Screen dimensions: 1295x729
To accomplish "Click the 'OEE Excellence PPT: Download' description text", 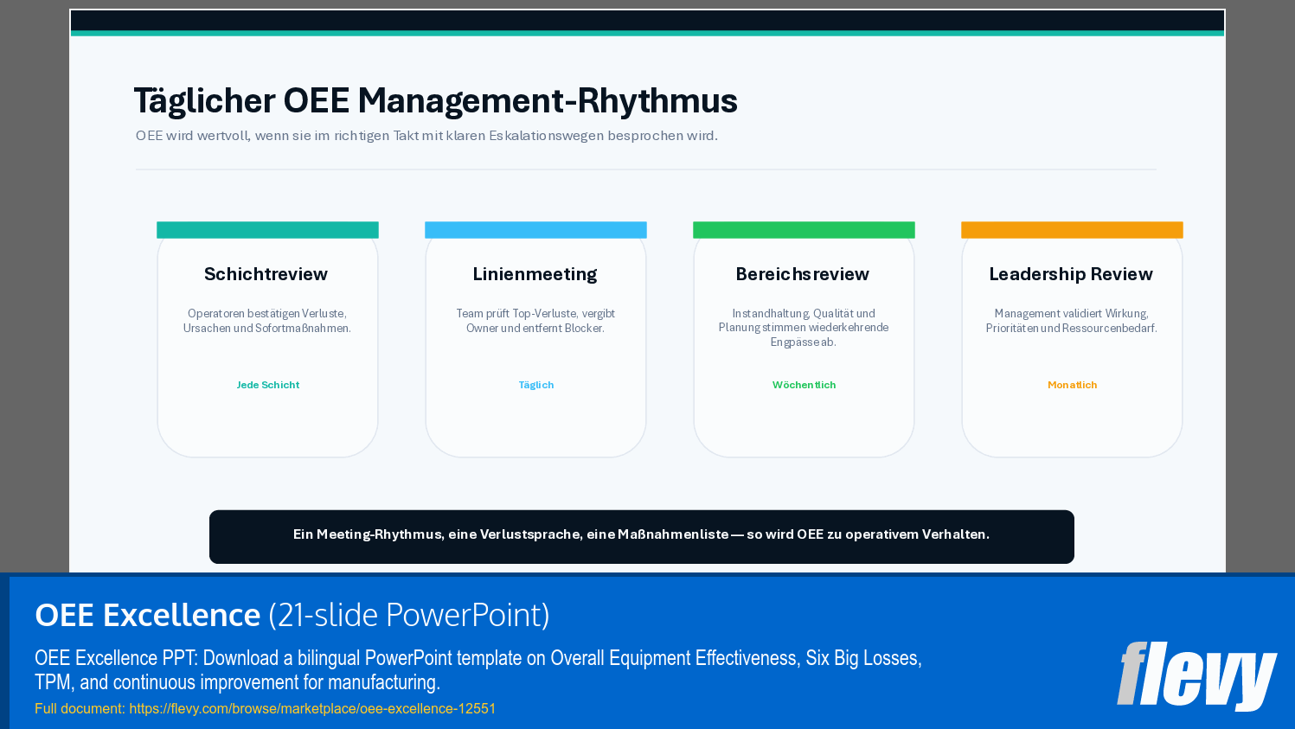I will [478, 670].
